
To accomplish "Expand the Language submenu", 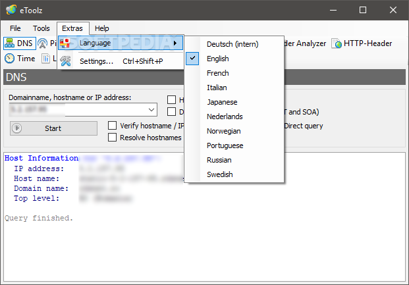I will 121,43.
